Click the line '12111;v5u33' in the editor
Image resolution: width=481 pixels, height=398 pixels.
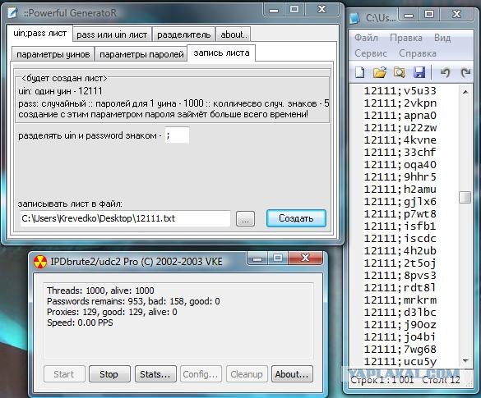[400, 91]
